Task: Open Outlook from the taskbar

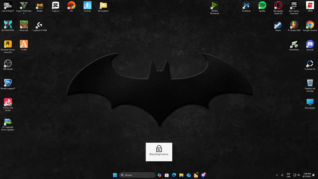Action: (189, 175)
